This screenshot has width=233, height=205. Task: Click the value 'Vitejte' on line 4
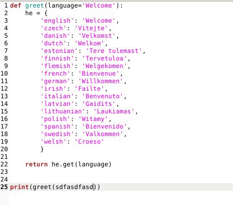(x=91, y=28)
